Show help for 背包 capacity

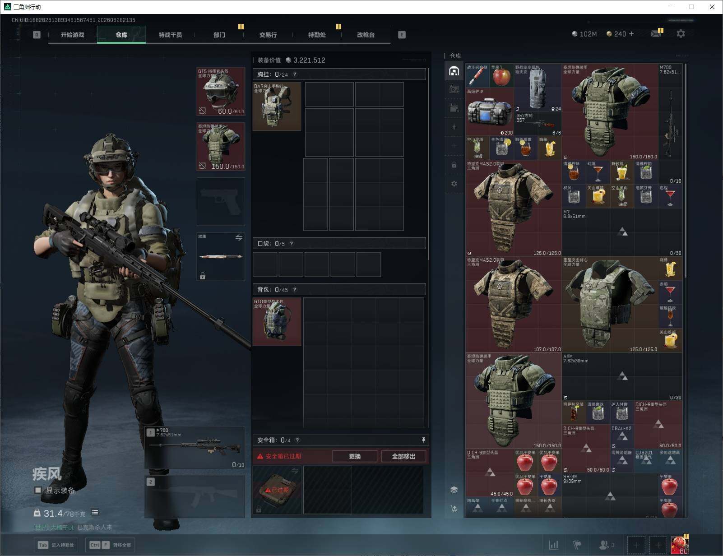pos(295,290)
